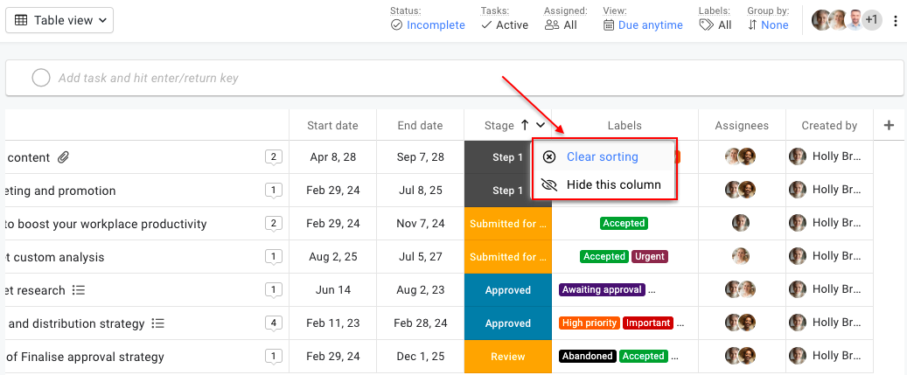Click the add column plus icon

click(x=889, y=125)
